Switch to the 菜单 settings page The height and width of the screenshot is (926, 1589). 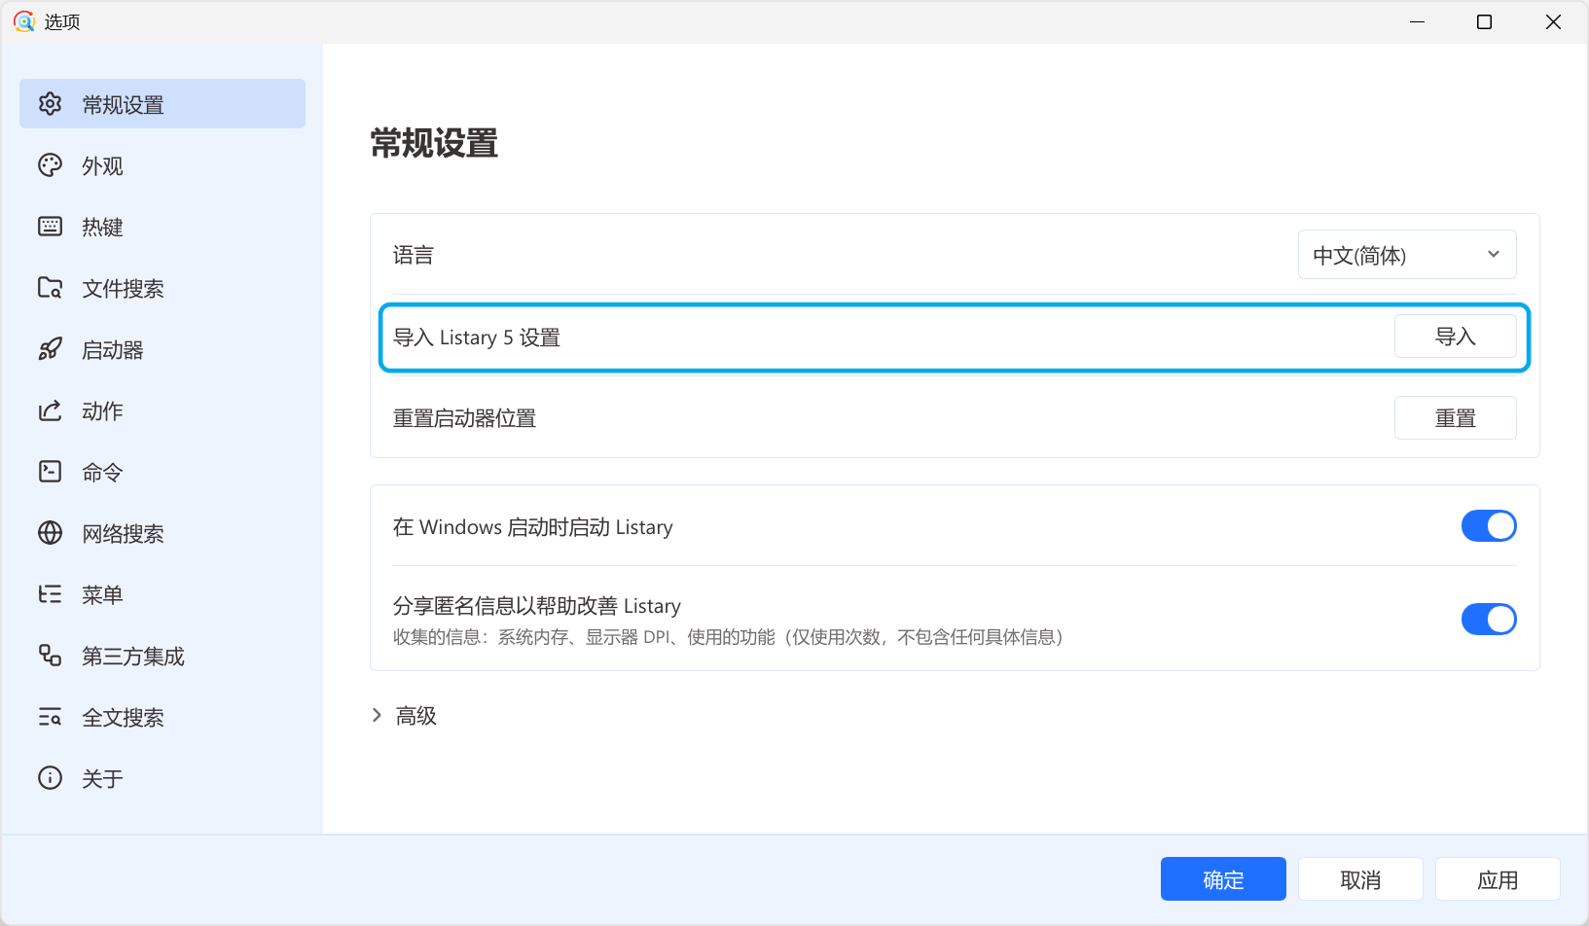[163, 594]
